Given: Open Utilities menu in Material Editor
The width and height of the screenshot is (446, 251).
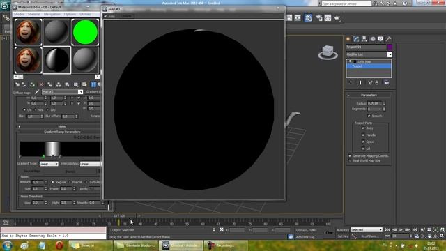Looking at the screenshot, I should coord(85,14).
